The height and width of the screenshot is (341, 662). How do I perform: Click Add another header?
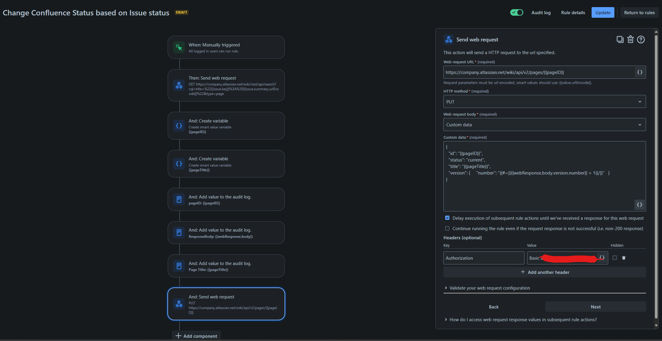click(544, 272)
